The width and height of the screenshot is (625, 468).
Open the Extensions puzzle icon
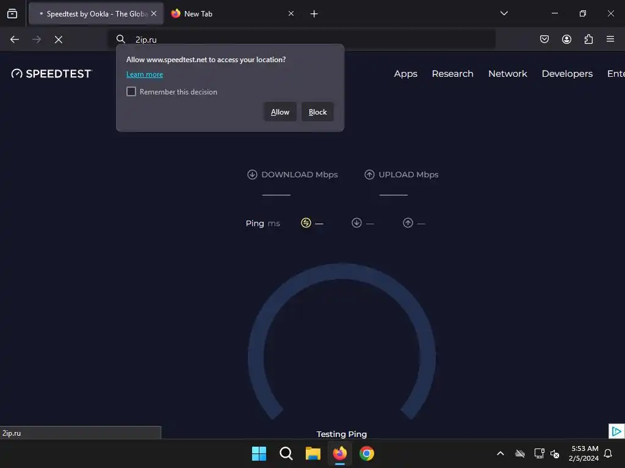(588, 39)
